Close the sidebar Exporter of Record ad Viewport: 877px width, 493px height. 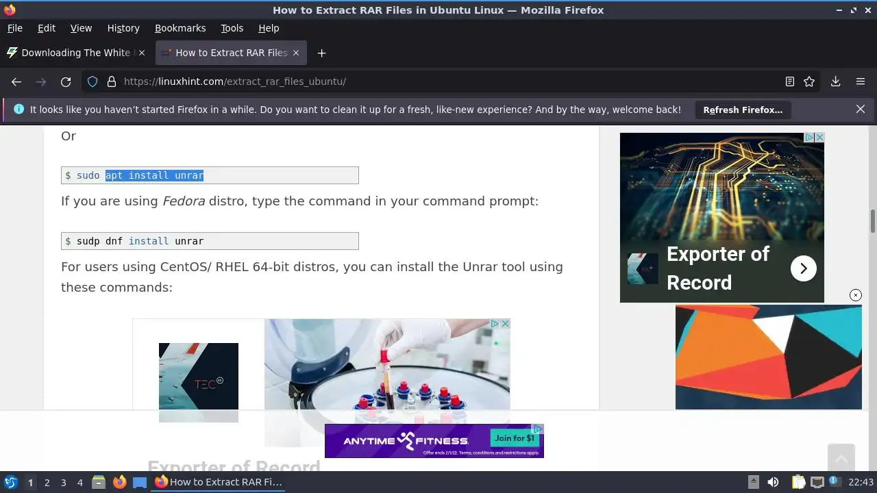tap(819, 138)
